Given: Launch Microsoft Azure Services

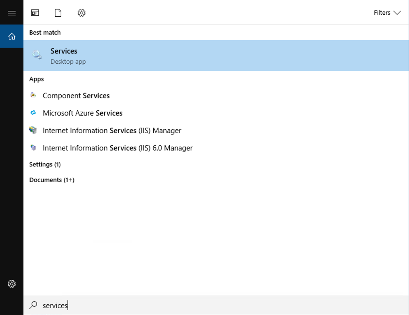Looking at the screenshot, I should 216,113.
